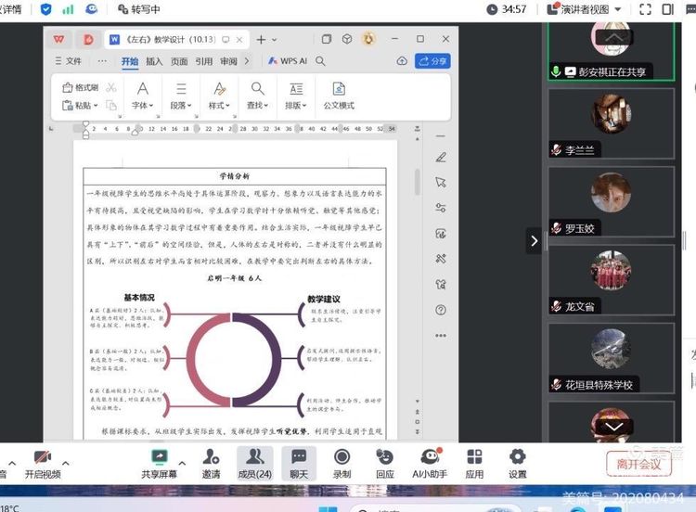Expand the 粘贴 paste options arrow

96,106
